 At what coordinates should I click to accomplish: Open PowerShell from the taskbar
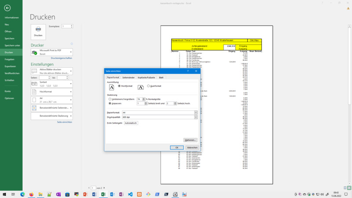[x=157, y=194]
